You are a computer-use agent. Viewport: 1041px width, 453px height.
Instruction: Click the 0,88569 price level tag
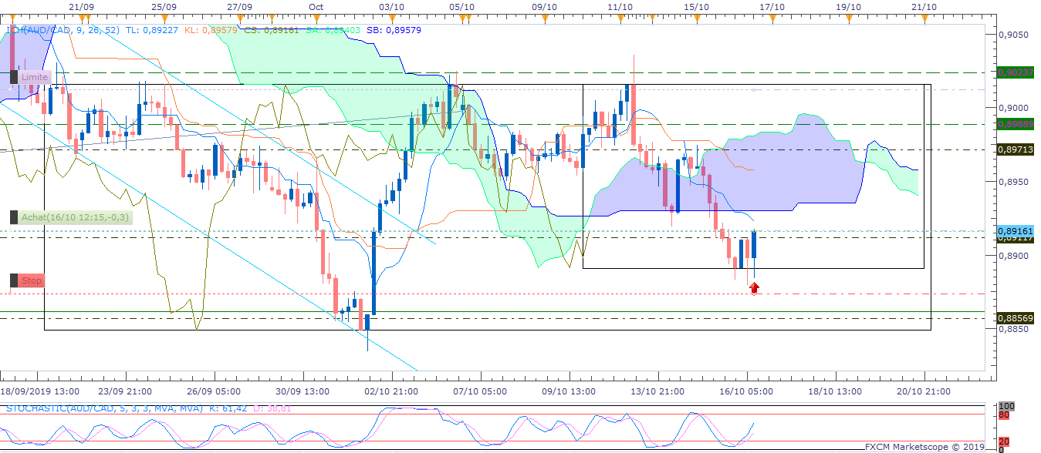(x=1015, y=318)
